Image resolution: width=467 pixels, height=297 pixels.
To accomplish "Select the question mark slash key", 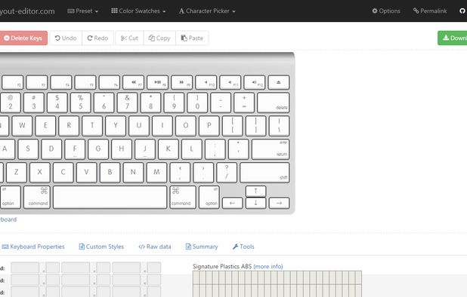I will pyautogui.click(x=227, y=173).
